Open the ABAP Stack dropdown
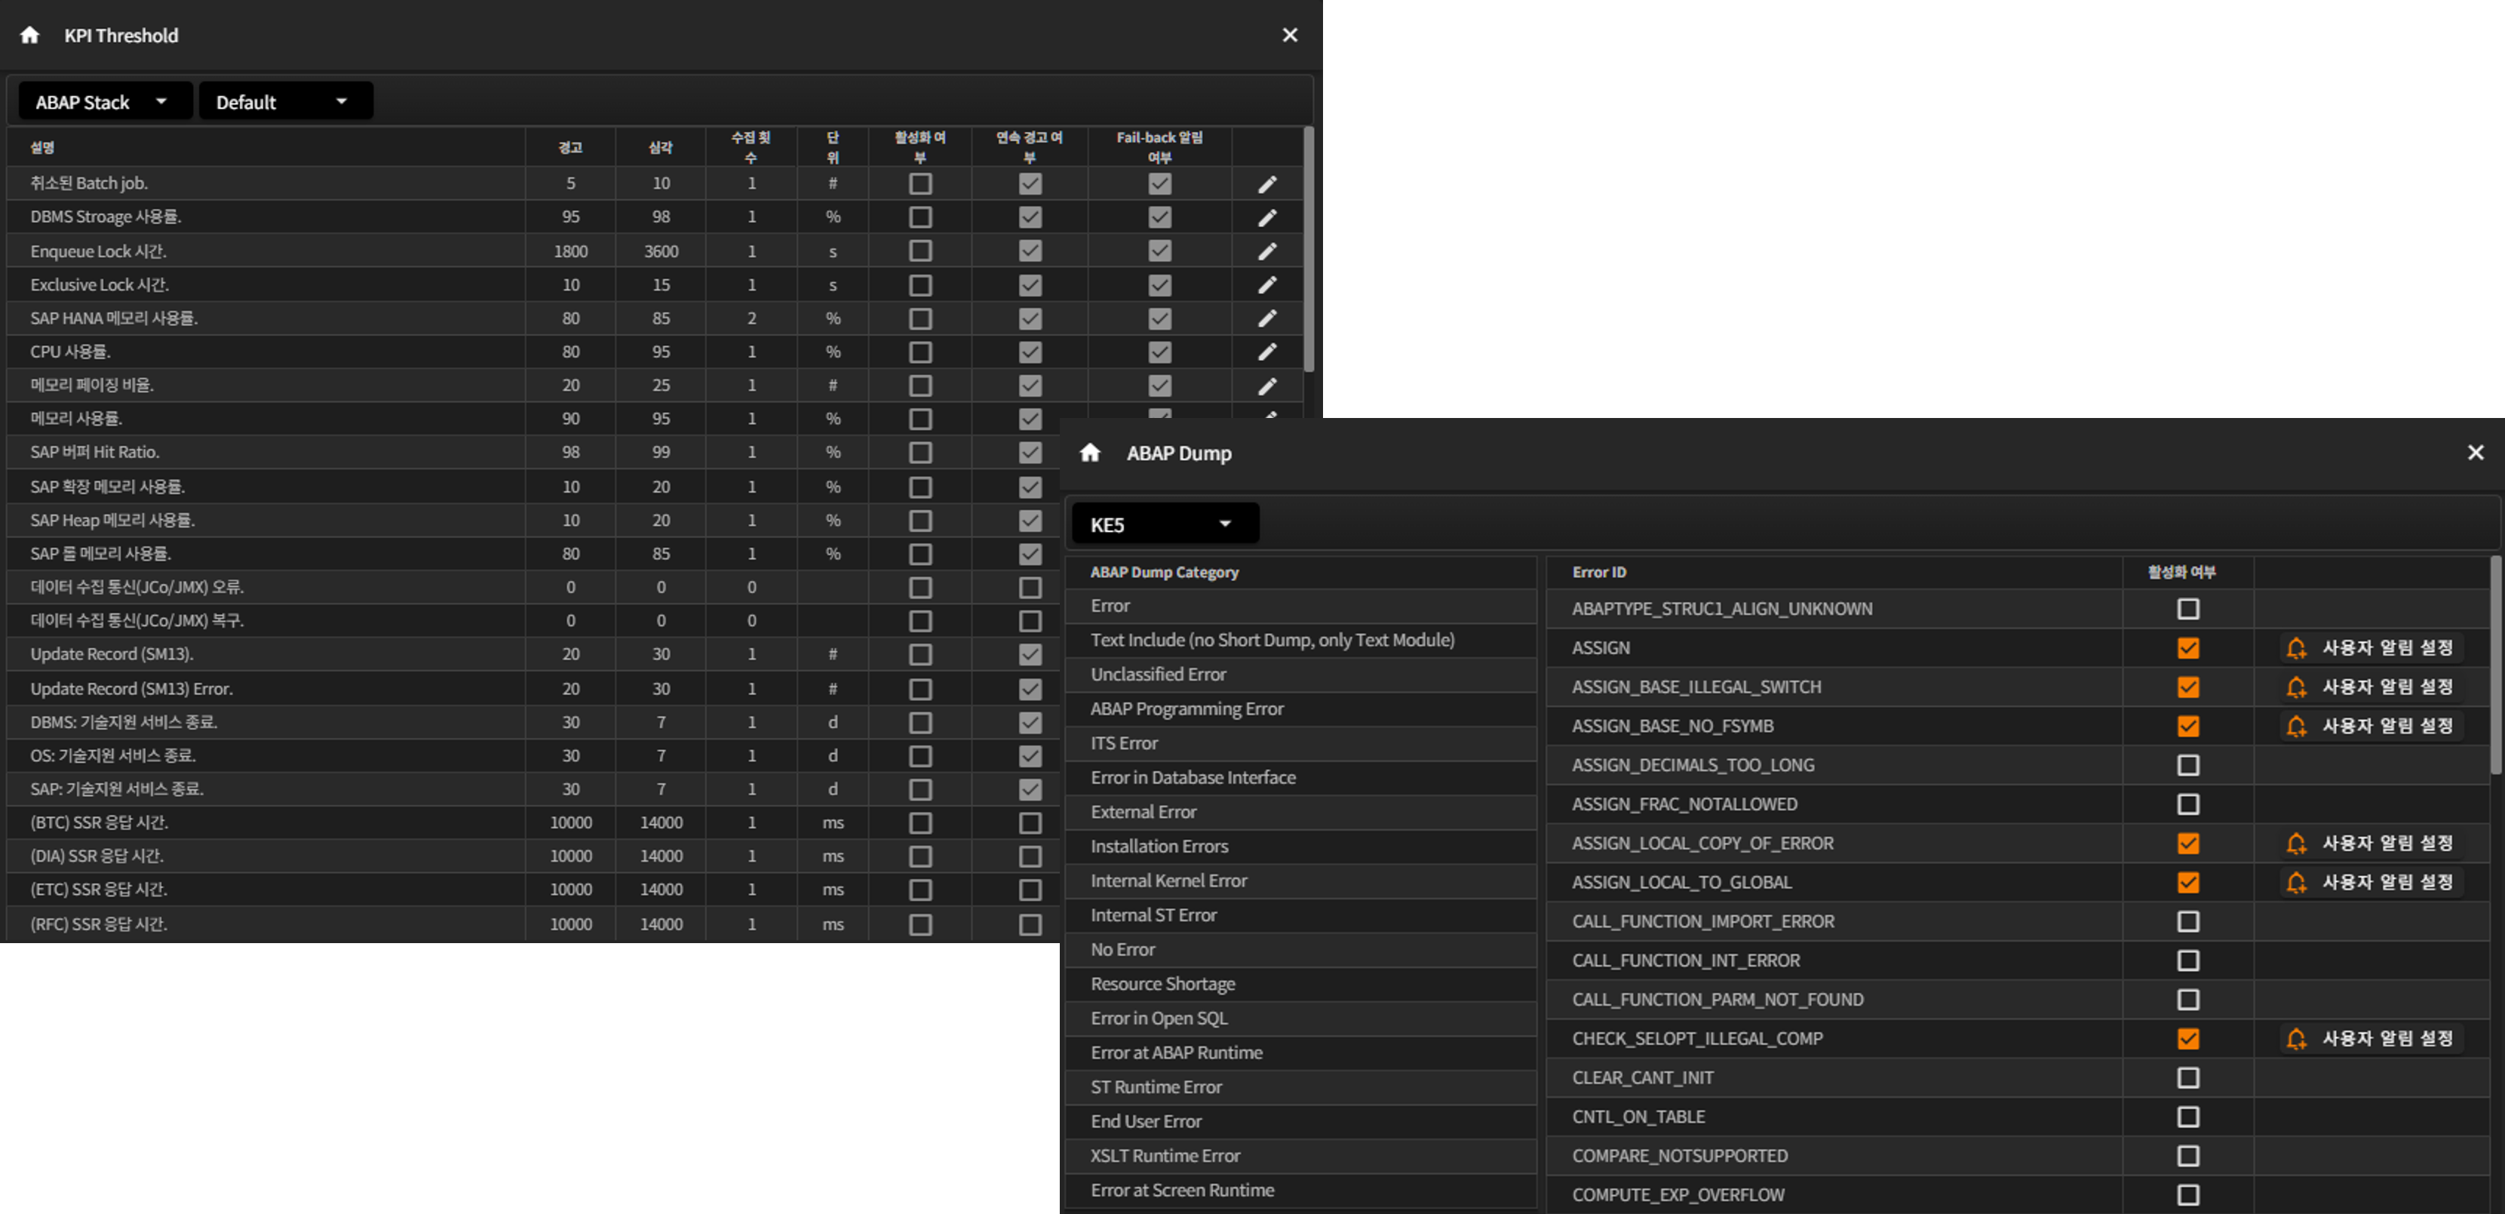Viewport: 2505px width, 1214px height. pyautogui.click(x=105, y=101)
